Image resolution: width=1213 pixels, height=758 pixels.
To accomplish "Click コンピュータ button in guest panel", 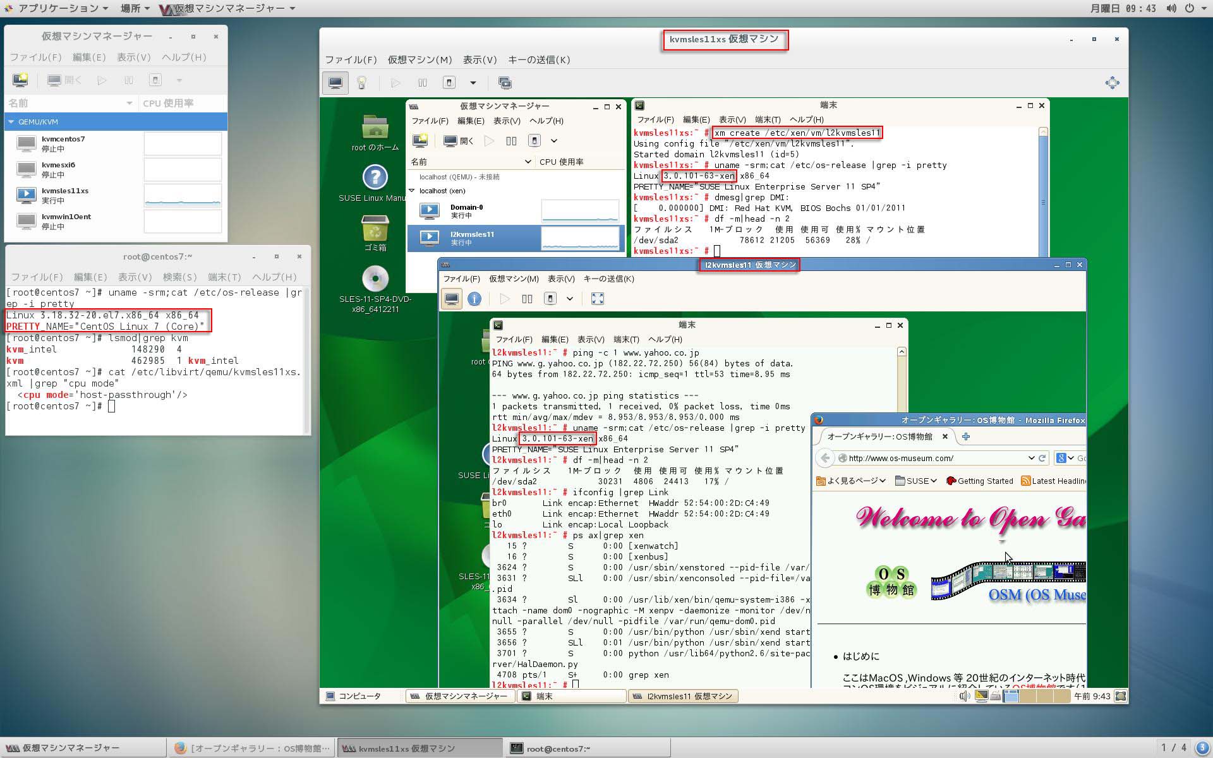I will tap(354, 696).
